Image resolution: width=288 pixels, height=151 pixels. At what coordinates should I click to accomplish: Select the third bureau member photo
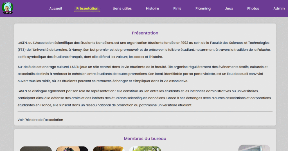pyautogui.click(x=109, y=148)
